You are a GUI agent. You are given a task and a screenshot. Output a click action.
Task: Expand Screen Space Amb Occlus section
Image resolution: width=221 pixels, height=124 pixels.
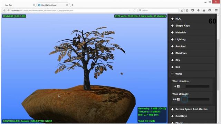pyautogui.click(x=192, y=109)
